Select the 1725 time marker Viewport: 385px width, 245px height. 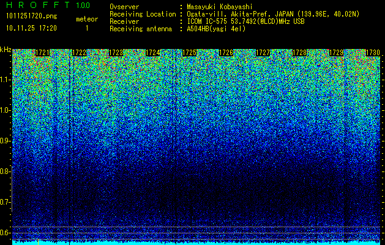pyautogui.click(x=189, y=53)
